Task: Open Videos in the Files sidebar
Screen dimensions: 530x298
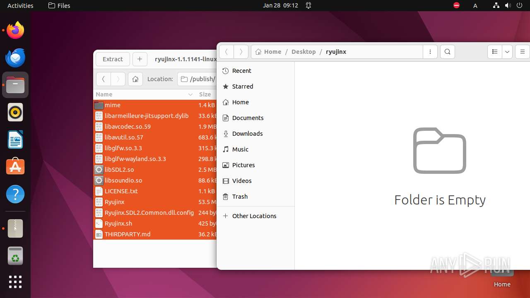Action: click(256, 181)
